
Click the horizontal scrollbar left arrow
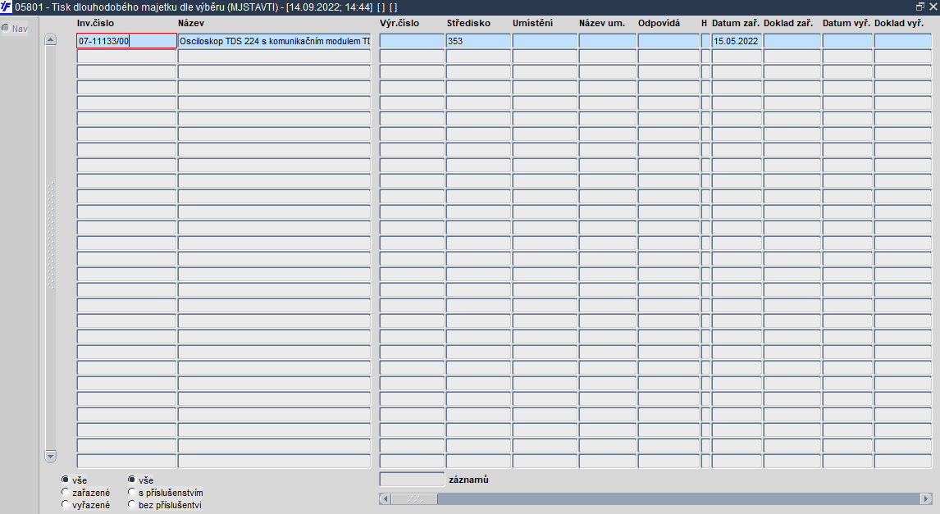click(386, 499)
